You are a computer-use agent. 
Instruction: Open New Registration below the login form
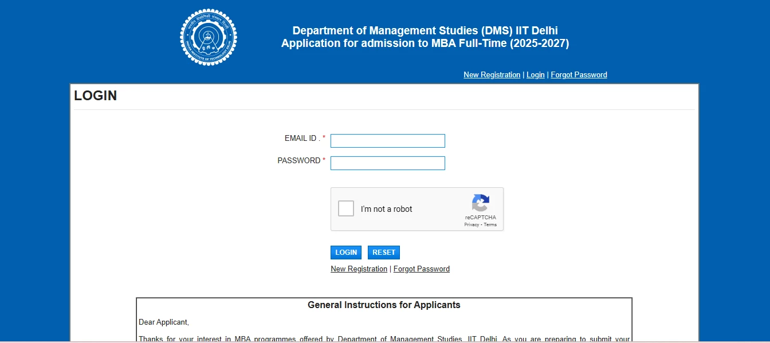pyautogui.click(x=359, y=269)
